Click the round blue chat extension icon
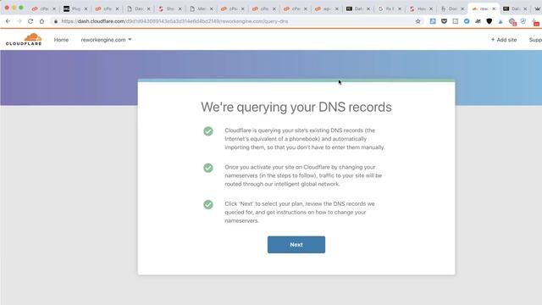Viewport: 542px width, 305px height. 467,21
